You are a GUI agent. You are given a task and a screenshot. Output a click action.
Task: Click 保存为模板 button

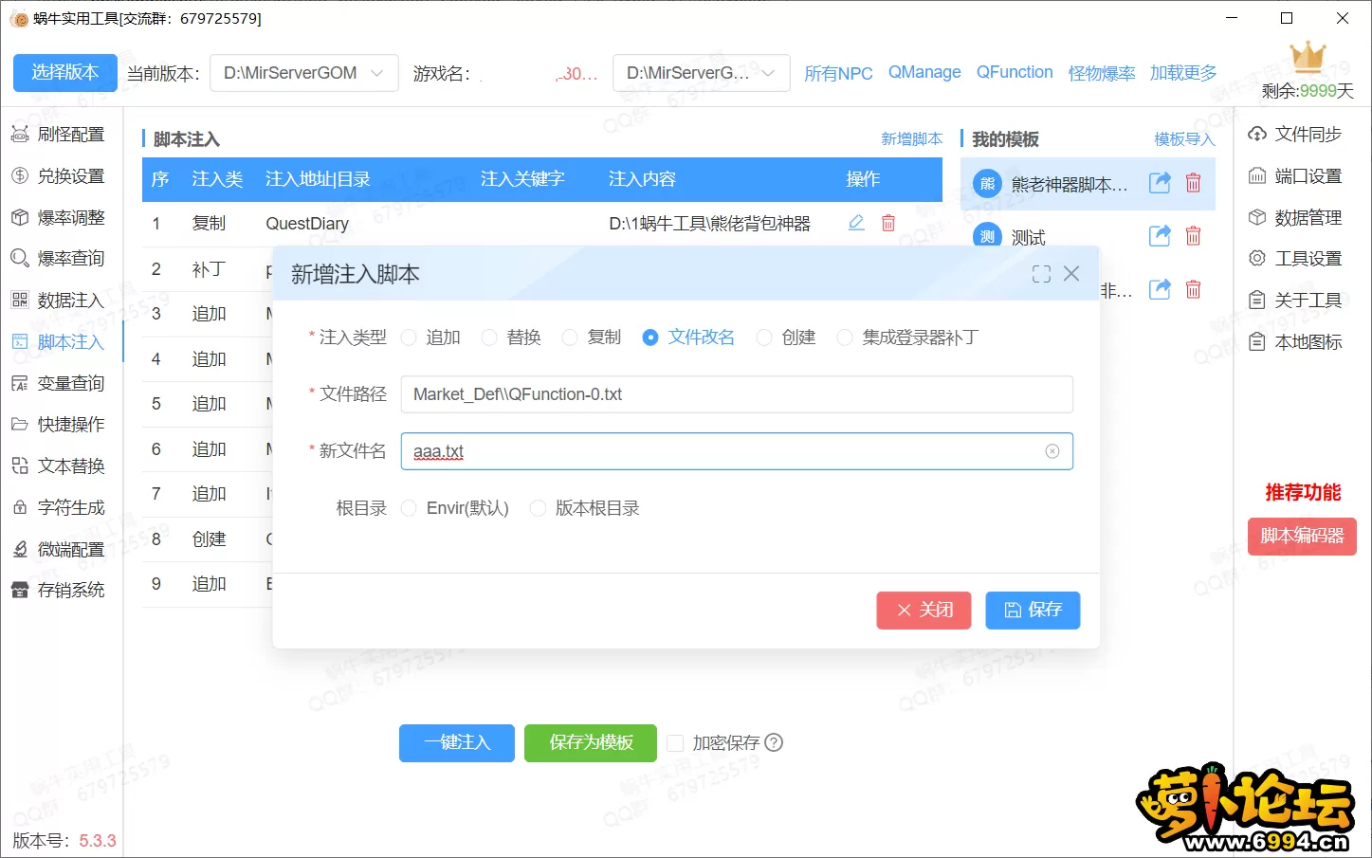coord(591,742)
